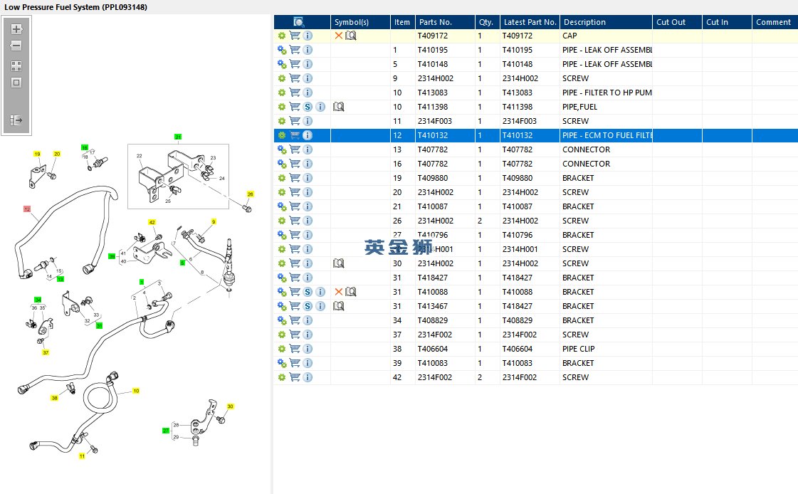Select callout 42 on the diagram
The height and width of the screenshot is (494, 798).
click(x=152, y=222)
